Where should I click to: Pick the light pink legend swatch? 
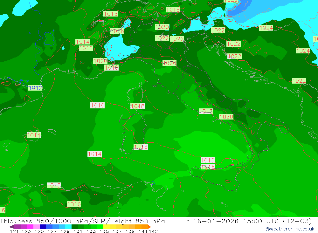coord(37,227)
